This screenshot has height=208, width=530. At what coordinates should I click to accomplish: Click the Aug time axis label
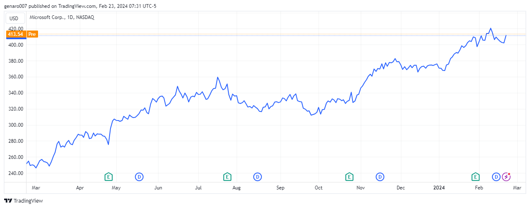click(236, 188)
